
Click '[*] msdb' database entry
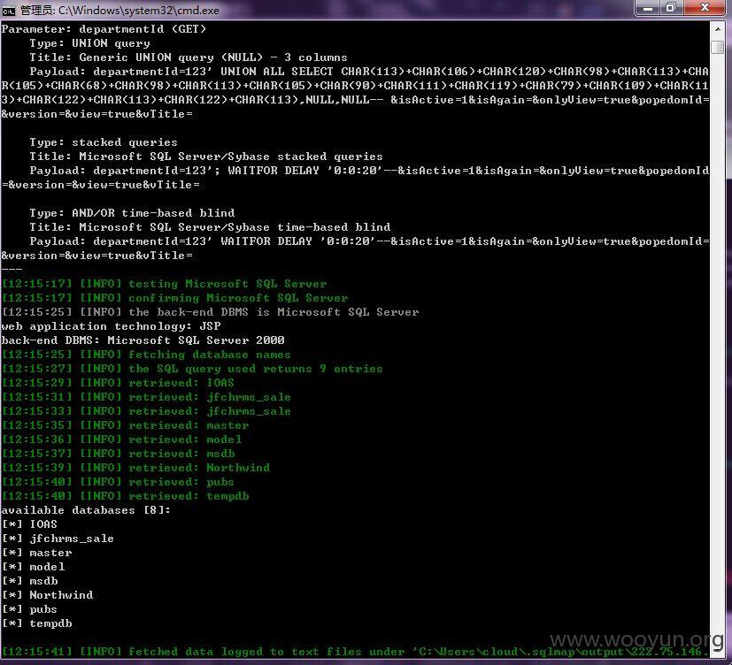coord(30,581)
